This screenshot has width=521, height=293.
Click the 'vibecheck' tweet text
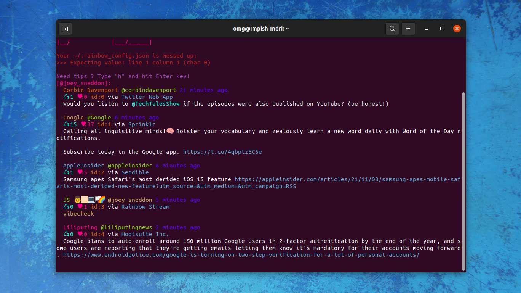pos(78,214)
